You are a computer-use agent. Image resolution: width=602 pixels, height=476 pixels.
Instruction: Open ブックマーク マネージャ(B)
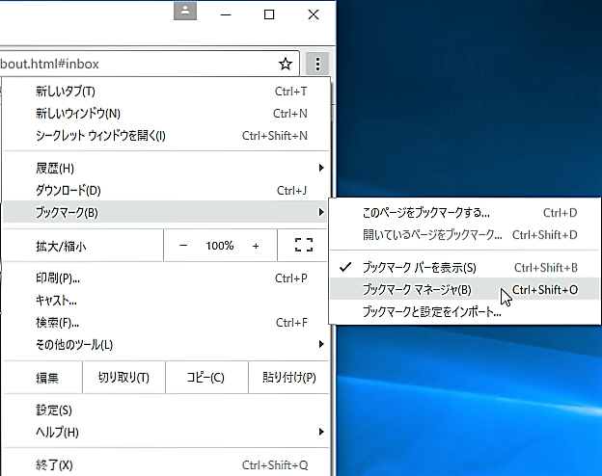465,290
